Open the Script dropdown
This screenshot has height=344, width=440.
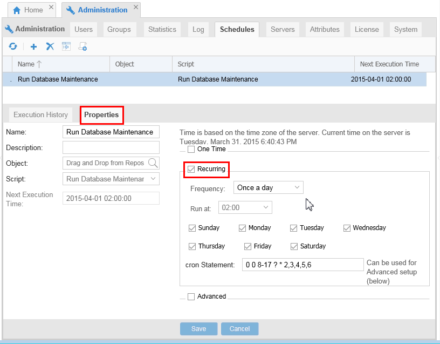[111, 179]
